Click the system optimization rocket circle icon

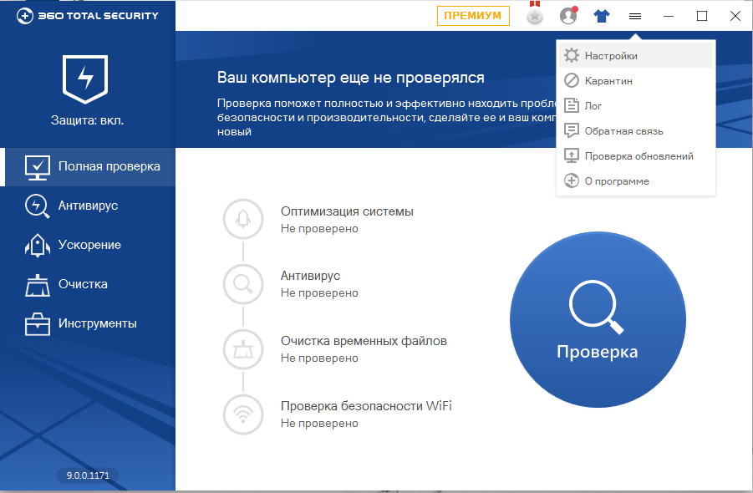tap(243, 220)
